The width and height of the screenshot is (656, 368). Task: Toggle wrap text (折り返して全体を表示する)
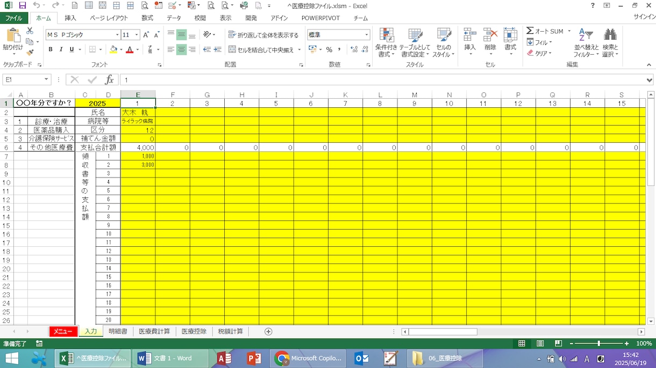(x=263, y=35)
